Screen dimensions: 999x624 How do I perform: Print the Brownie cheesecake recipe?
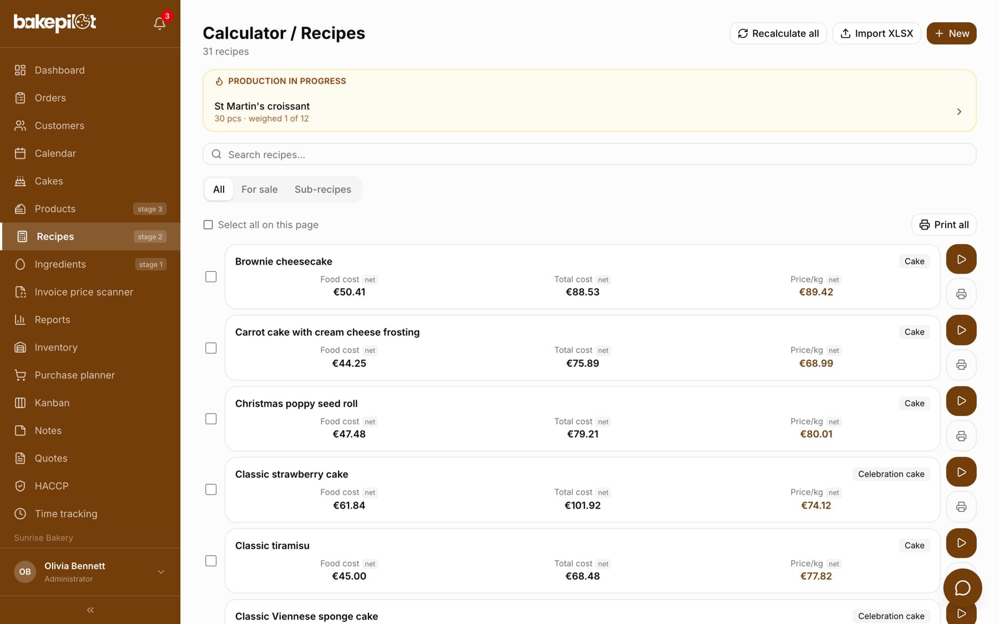pyautogui.click(x=961, y=294)
